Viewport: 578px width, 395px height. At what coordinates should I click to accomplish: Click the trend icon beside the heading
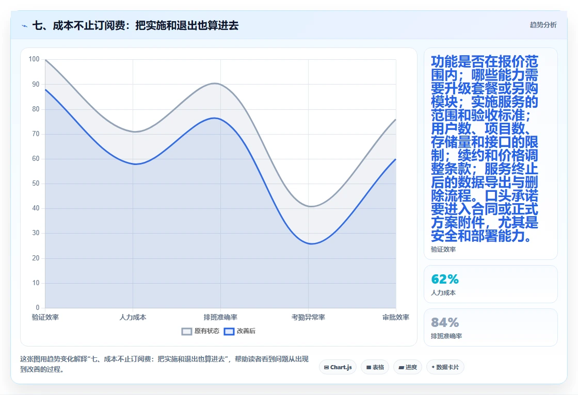(25, 26)
